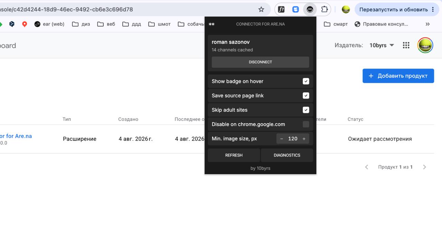442x248 pixels.
Task: Open the Extensions puzzle piece menu
Action: 325,10
